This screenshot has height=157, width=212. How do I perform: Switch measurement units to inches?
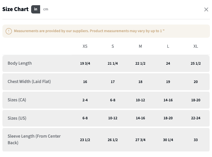[x=36, y=9]
